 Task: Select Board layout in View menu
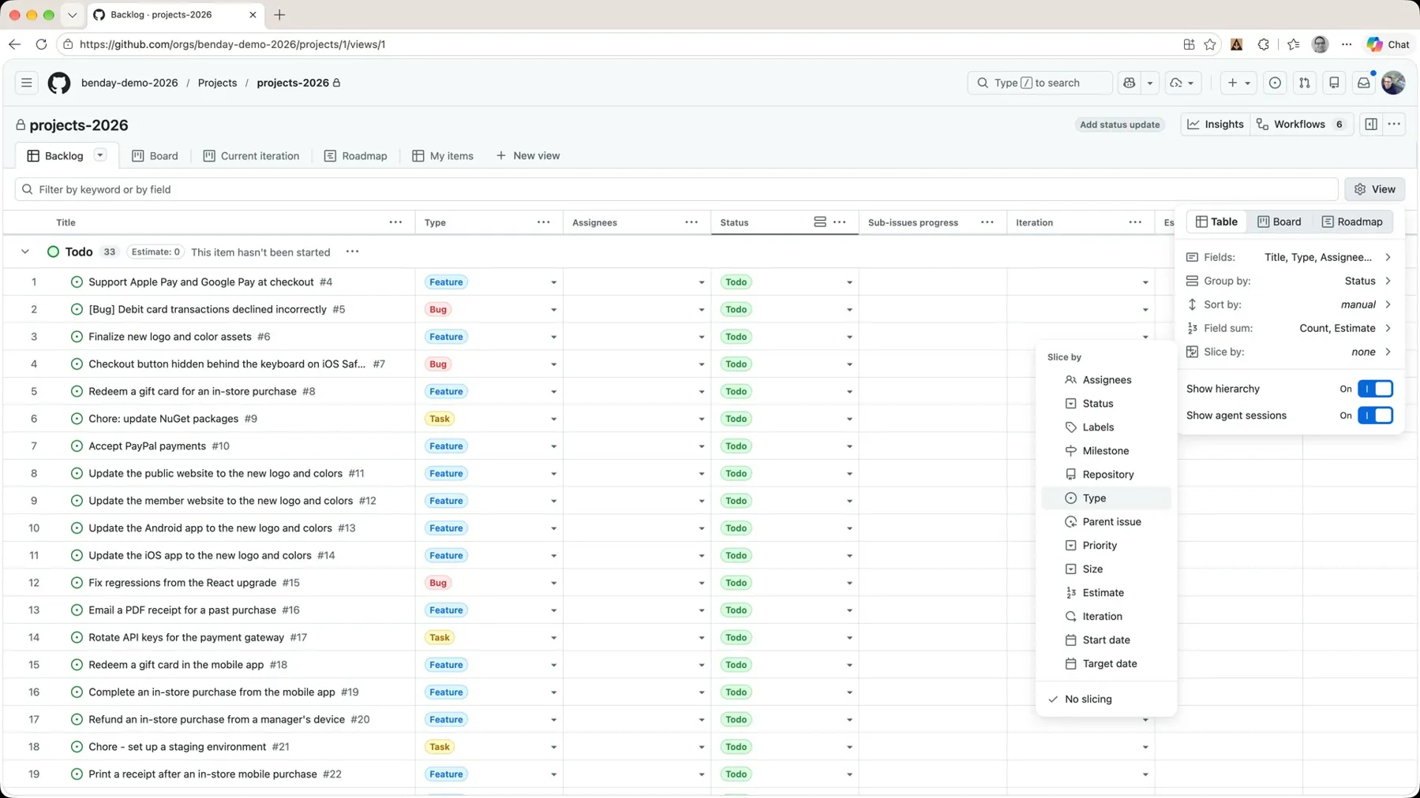[1279, 222]
